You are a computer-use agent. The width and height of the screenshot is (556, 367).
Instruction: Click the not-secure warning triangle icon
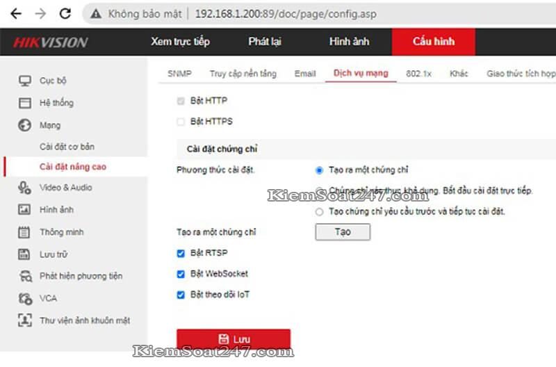[96, 14]
